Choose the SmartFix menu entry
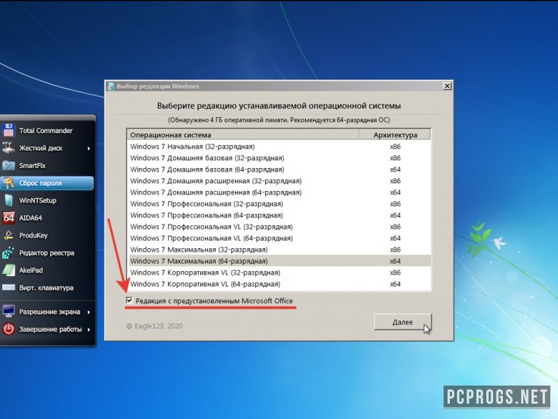This screenshot has height=419, width=558. pyautogui.click(x=47, y=165)
